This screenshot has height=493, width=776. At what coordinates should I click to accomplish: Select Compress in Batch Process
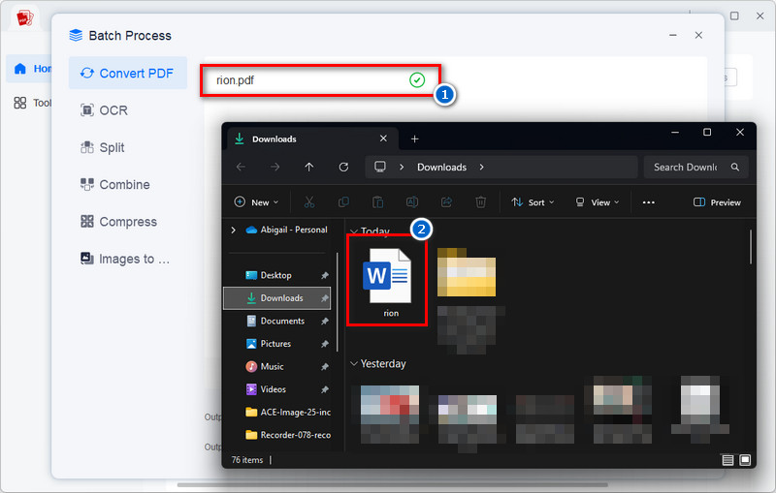point(118,222)
